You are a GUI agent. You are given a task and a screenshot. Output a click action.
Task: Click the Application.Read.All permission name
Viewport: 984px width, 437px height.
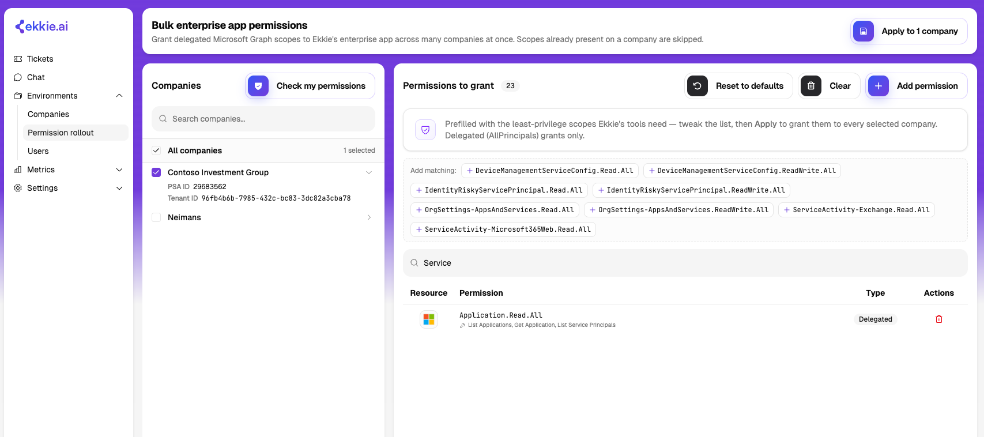501,315
